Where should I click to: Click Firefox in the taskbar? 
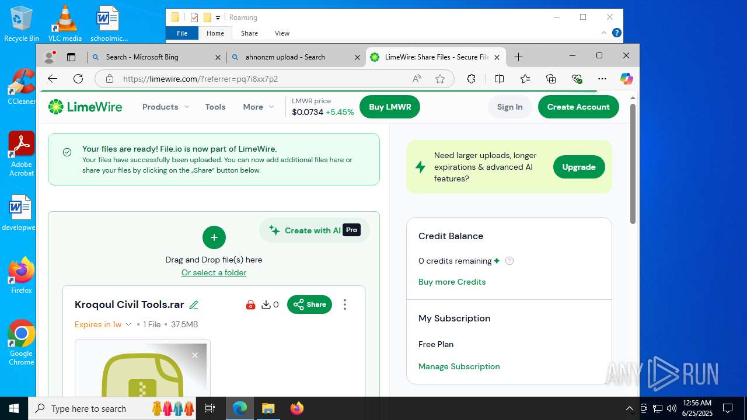(x=296, y=408)
